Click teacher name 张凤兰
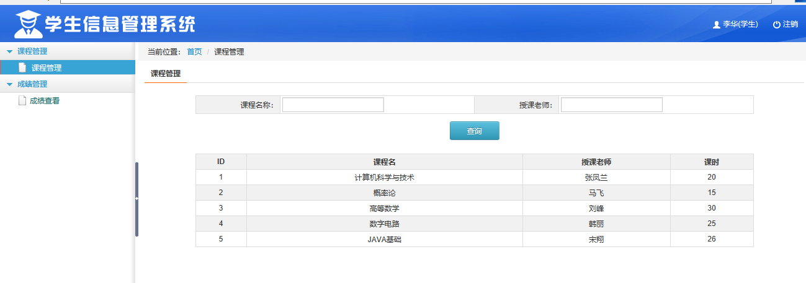 point(596,177)
